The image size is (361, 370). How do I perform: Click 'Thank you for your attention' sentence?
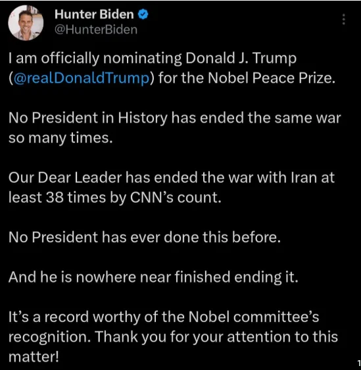[173, 346]
